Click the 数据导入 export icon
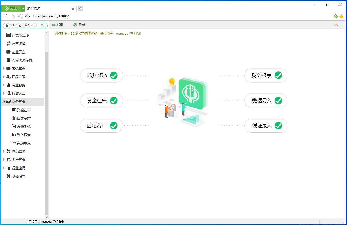The width and height of the screenshot is (347, 225). [x=14, y=143]
